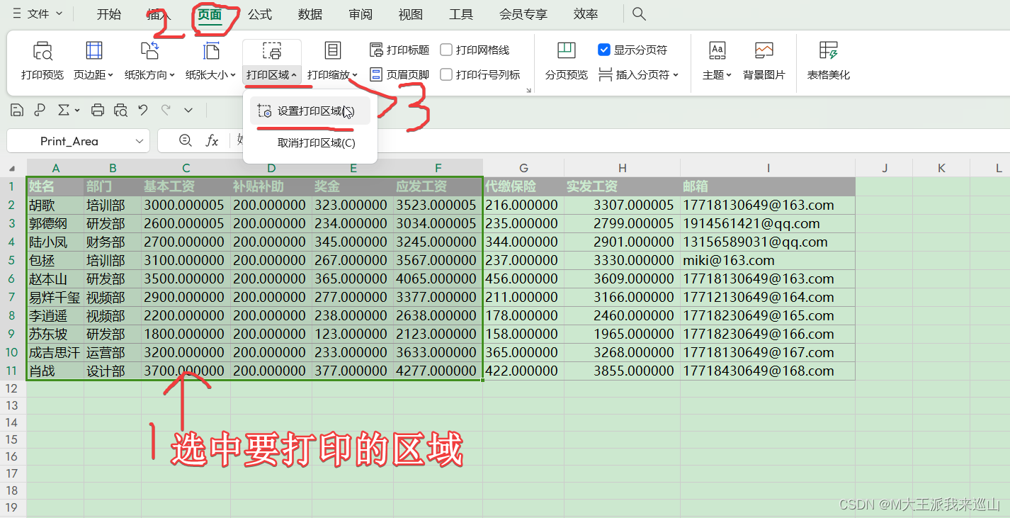Select column G header

click(x=523, y=168)
